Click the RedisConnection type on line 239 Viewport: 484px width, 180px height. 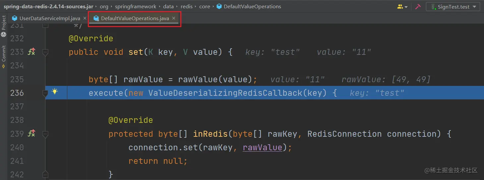pos(344,134)
